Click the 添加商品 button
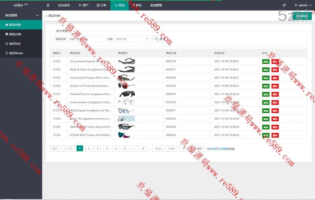The height and width of the screenshot is (200, 315). [301, 16]
